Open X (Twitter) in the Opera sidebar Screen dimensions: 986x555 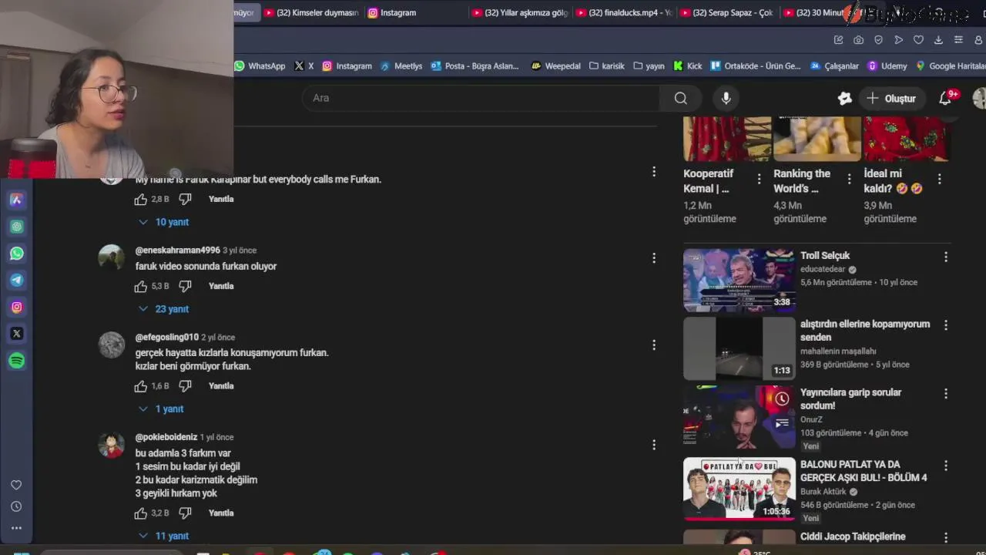16,334
